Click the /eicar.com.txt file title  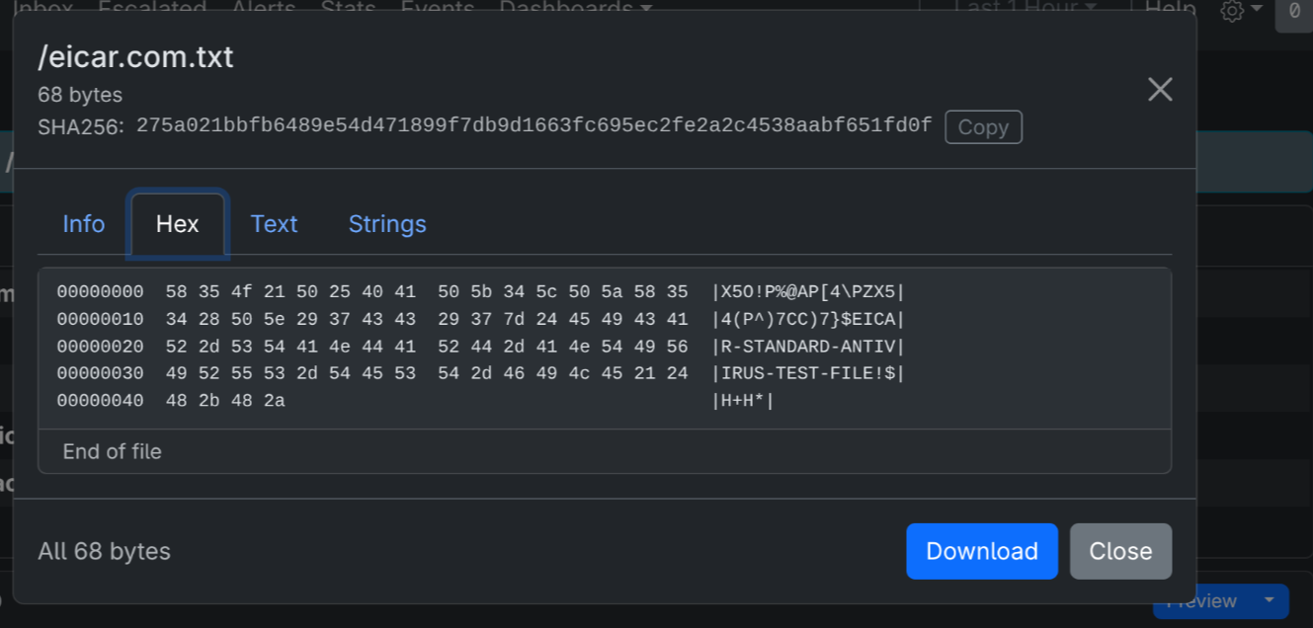135,57
